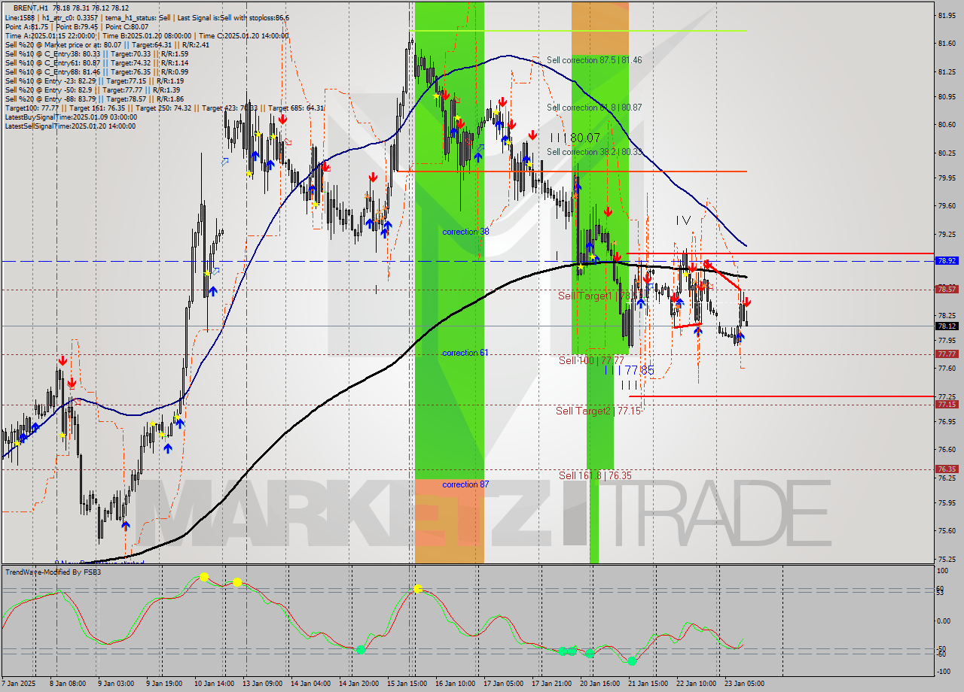The height and width of the screenshot is (692, 964).
Task: Click the 'Sell Target2 | 77.15' label
Action: pos(599,411)
